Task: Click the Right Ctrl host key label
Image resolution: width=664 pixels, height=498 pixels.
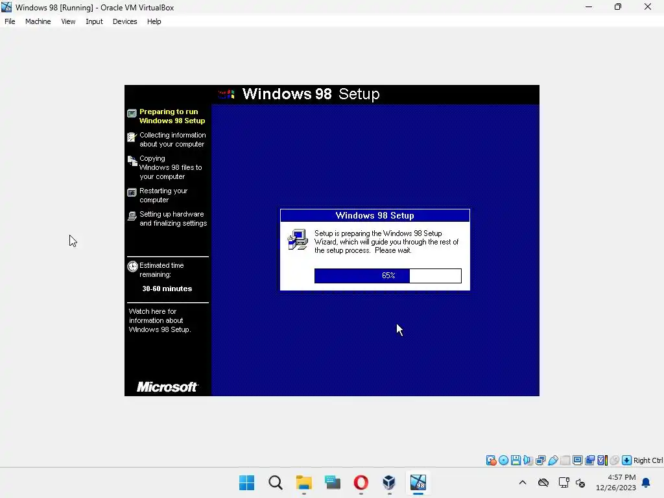Action: tap(648, 460)
